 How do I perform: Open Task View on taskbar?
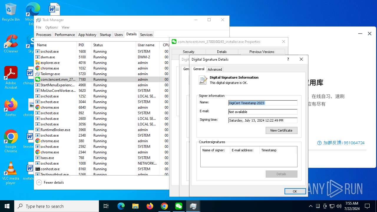coord(106,206)
